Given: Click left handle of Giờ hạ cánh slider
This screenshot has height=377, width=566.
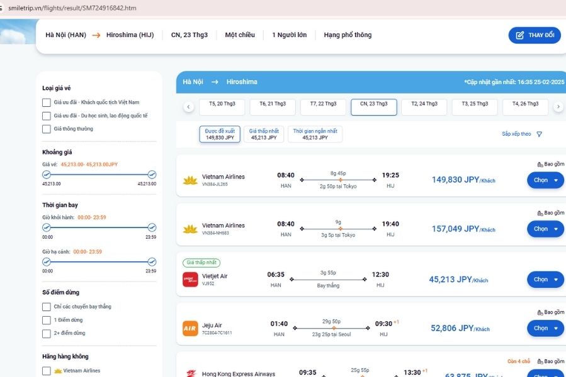Looking at the screenshot, I should (46, 261).
